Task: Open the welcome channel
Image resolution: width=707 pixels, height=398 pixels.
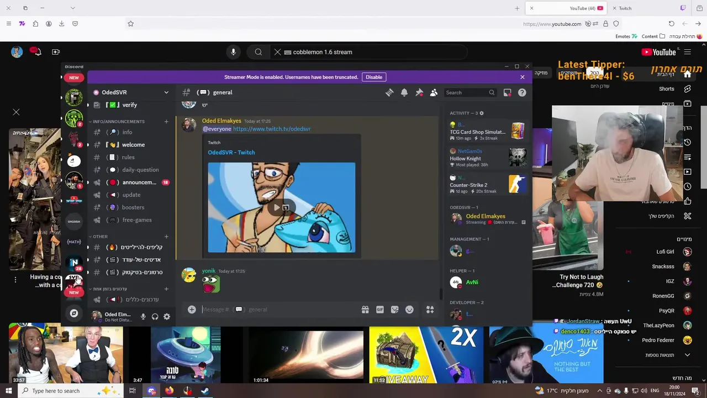Action: 130,145
